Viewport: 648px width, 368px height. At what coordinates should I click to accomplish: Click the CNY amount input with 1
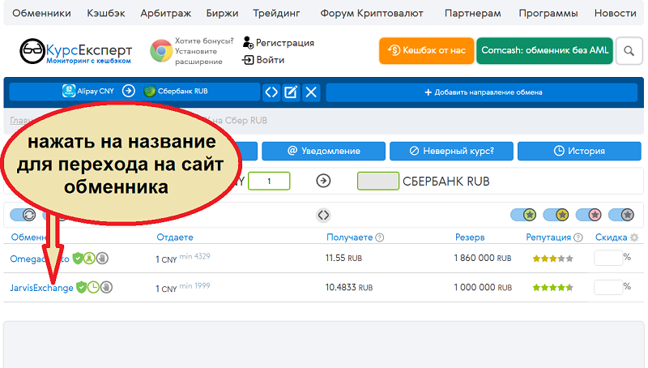click(269, 181)
